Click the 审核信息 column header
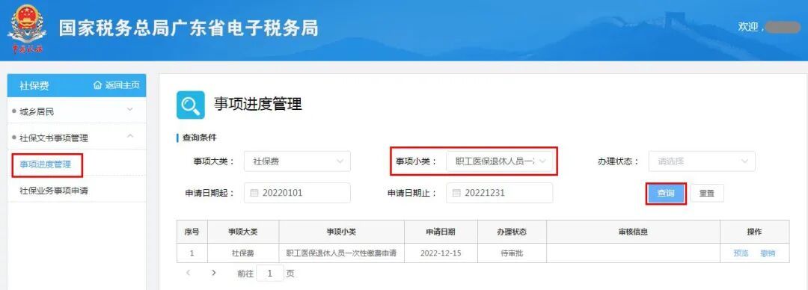The image size is (808, 290). click(x=634, y=232)
